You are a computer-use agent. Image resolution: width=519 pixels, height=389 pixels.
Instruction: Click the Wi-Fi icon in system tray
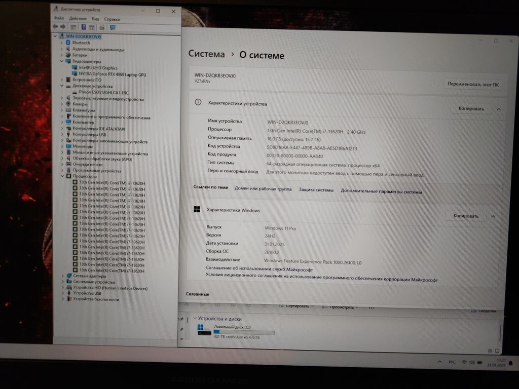(463, 362)
